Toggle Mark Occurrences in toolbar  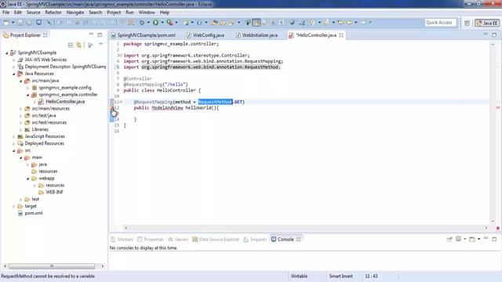pos(256,23)
